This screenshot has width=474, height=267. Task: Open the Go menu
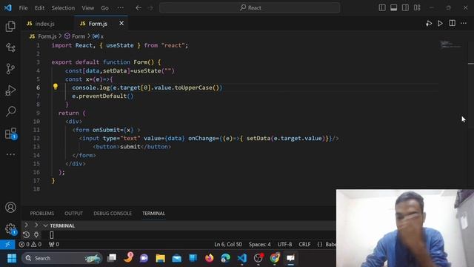[104, 8]
